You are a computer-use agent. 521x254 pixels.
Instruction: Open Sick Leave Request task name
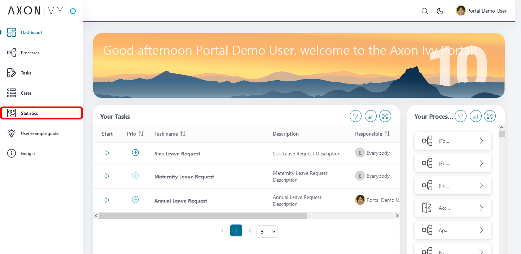[177, 154]
